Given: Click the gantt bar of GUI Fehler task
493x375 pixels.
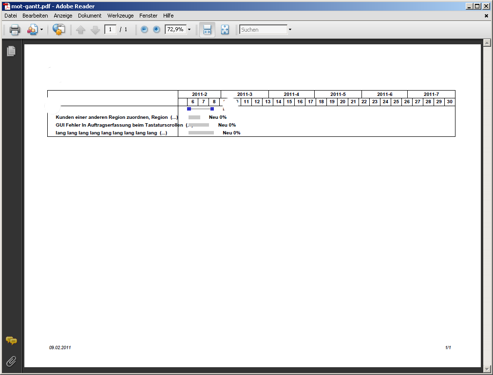Looking at the screenshot, I should [x=199, y=125].
